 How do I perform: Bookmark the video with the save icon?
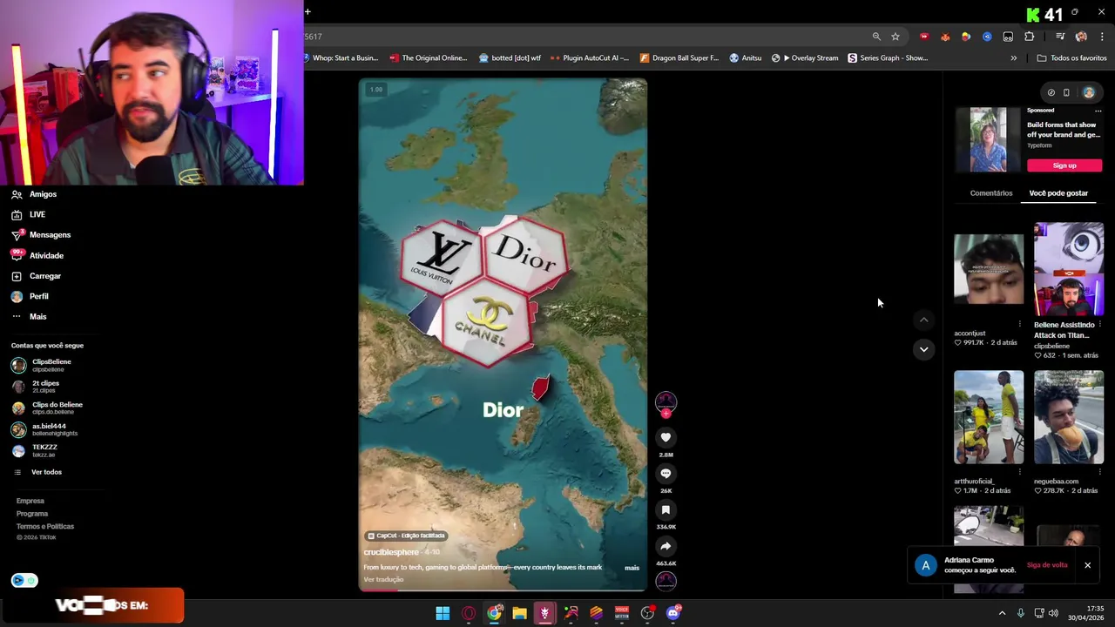click(666, 509)
